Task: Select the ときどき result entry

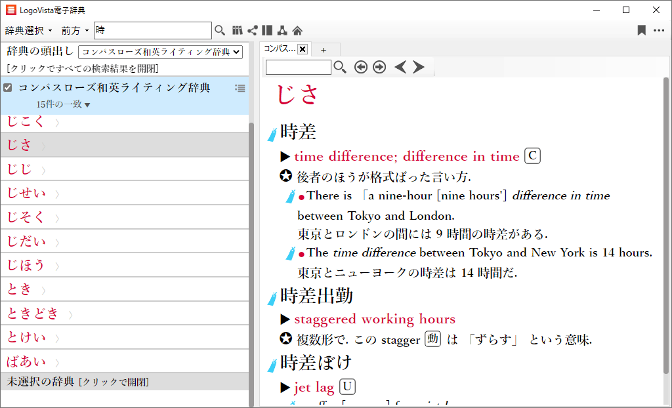Action: pos(124,313)
